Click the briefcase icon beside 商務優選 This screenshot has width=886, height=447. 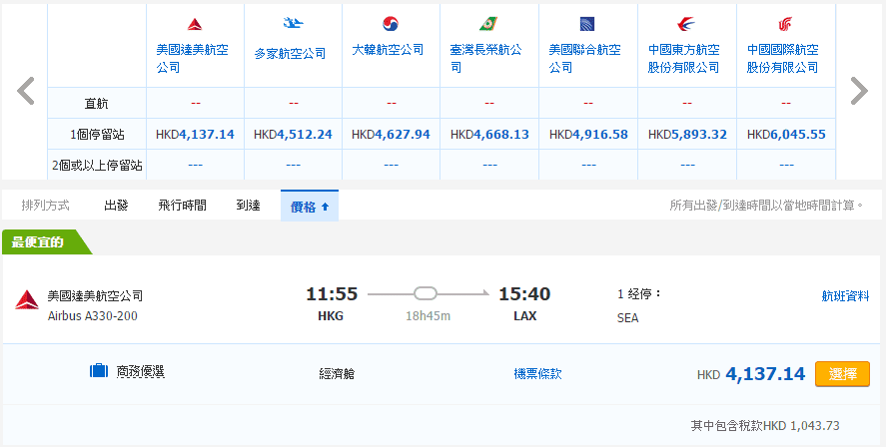[x=98, y=371]
